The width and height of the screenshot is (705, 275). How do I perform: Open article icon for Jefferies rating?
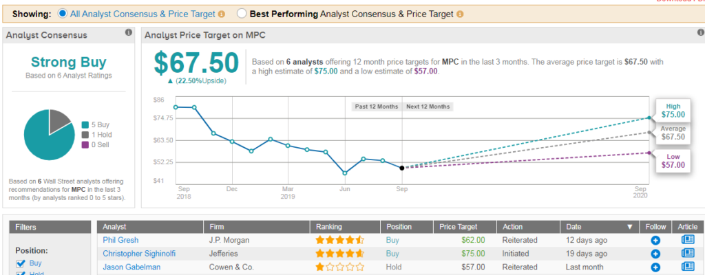tap(688, 254)
